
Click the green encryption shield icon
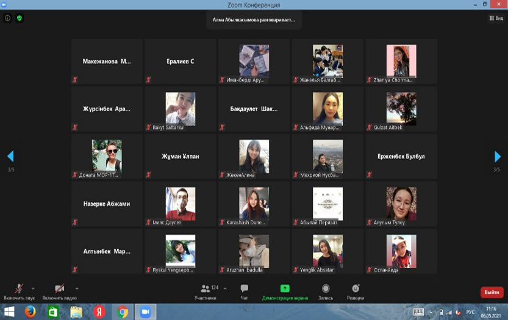(19, 18)
